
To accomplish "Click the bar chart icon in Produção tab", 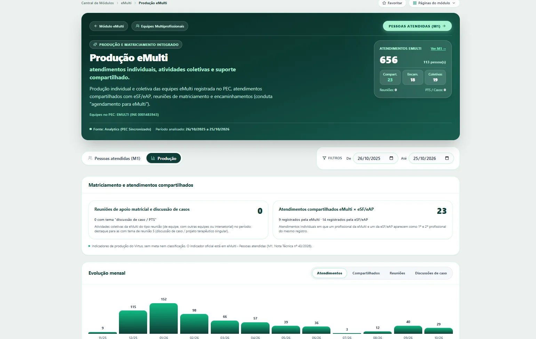I will (x=153, y=158).
